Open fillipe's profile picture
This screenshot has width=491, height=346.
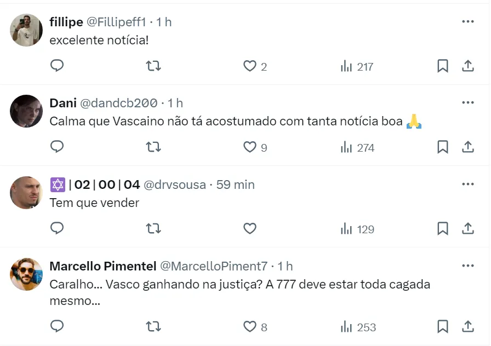coord(26,30)
